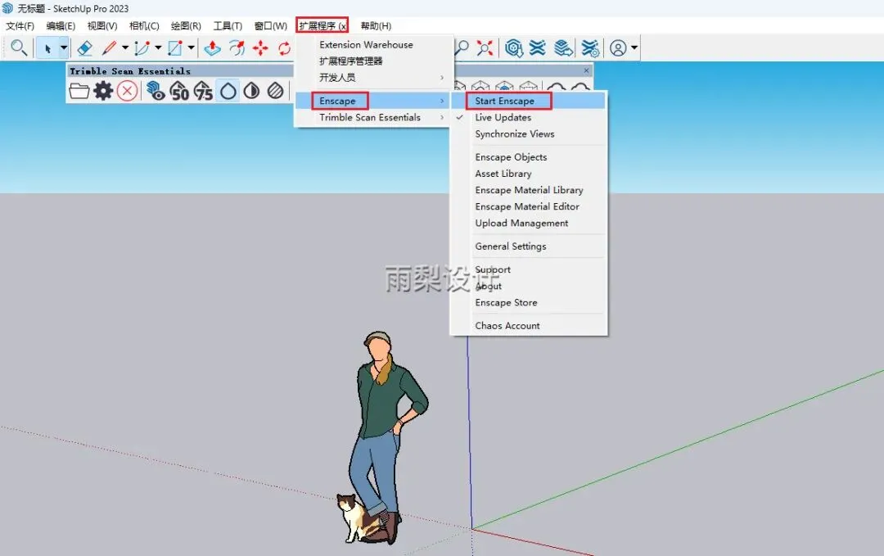This screenshot has height=556, width=884.
Task: Open Enscape Material Editor
Action: point(529,206)
